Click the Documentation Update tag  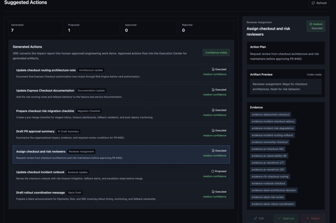[x=91, y=90]
